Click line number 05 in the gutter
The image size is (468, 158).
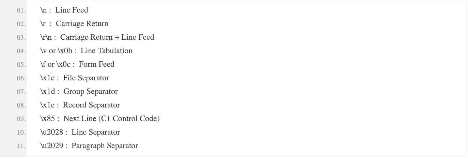coord(21,65)
